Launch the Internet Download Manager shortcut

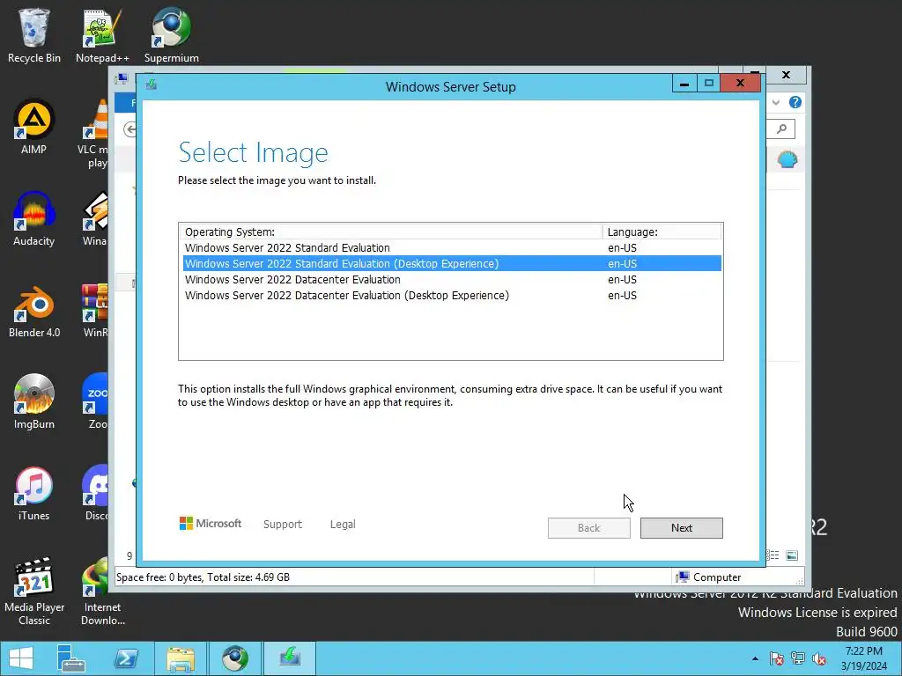pyautogui.click(x=102, y=591)
